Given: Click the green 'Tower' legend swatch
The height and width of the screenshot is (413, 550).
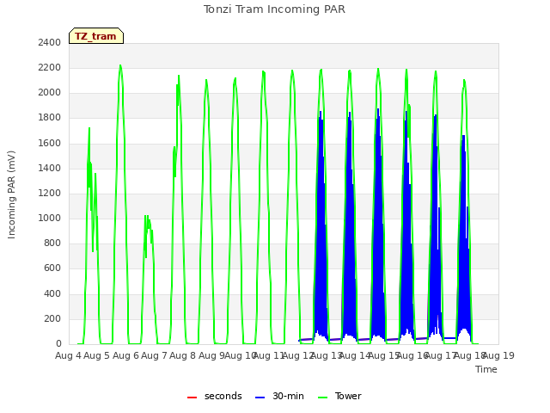Looking at the screenshot, I should tap(322, 398).
